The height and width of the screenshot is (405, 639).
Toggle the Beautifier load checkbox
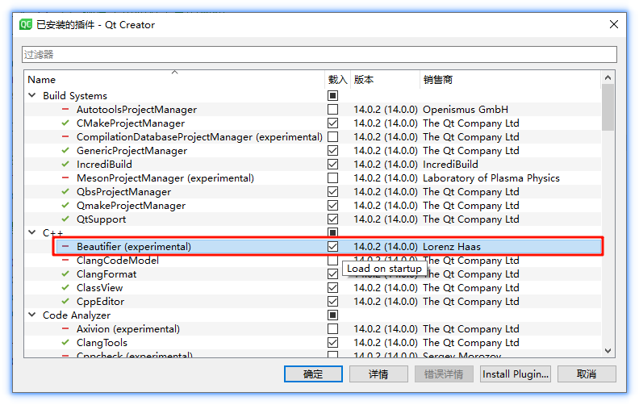pyautogui.click(x=333, y=247)
